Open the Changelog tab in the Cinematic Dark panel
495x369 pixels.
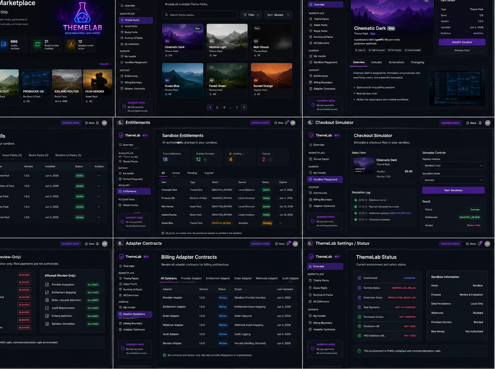(x=417, y=62)
